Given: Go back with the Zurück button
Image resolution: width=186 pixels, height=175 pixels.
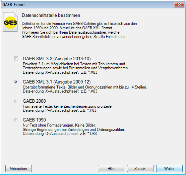Looking at the screenshot, I should click(x=140, y=169).
